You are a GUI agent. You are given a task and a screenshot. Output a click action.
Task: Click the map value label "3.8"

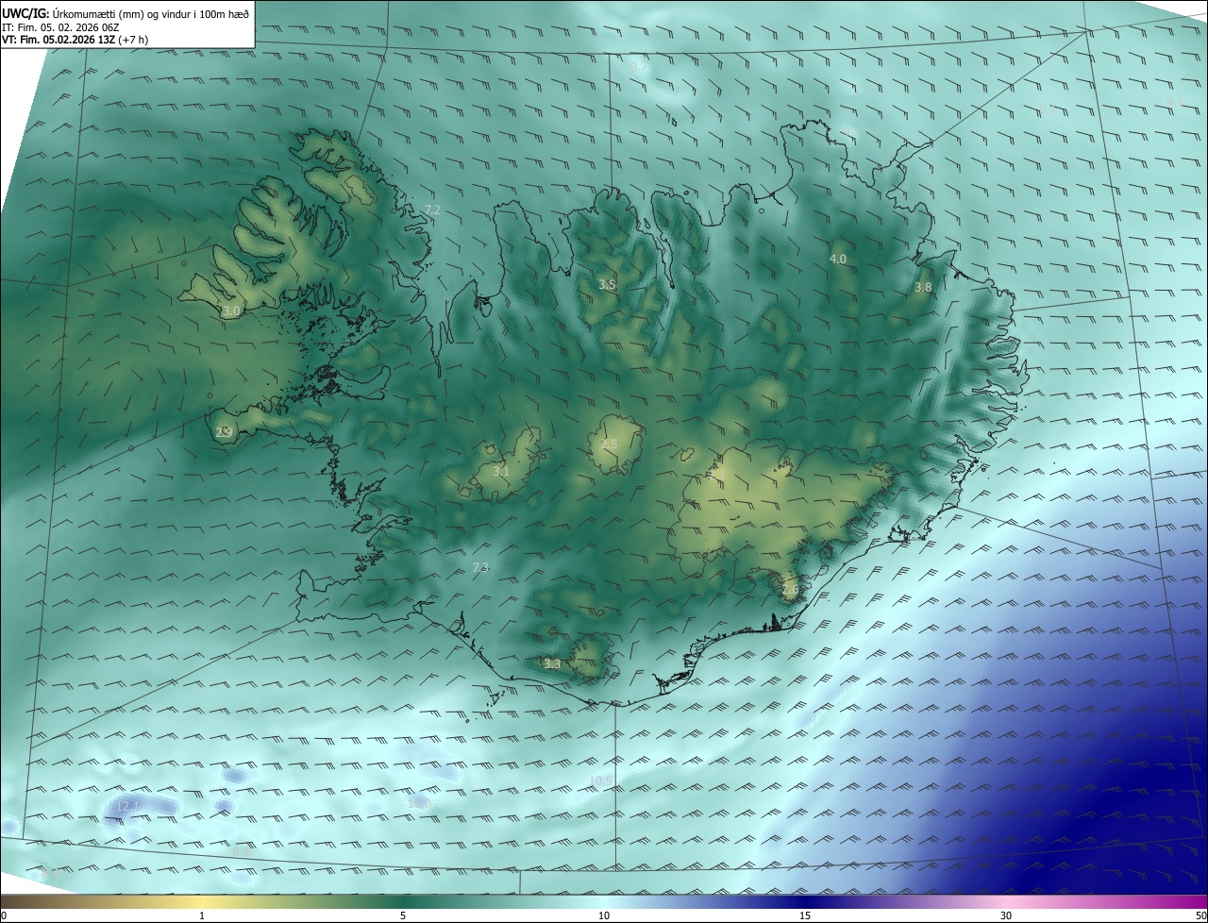(923, 287)
